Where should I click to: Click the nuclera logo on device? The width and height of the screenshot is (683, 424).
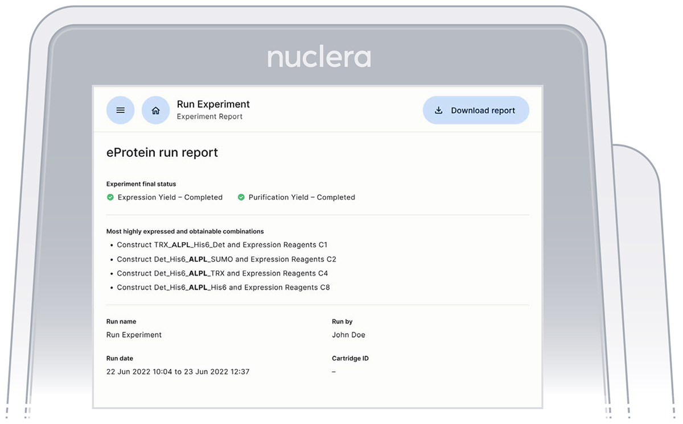[319, 57]
